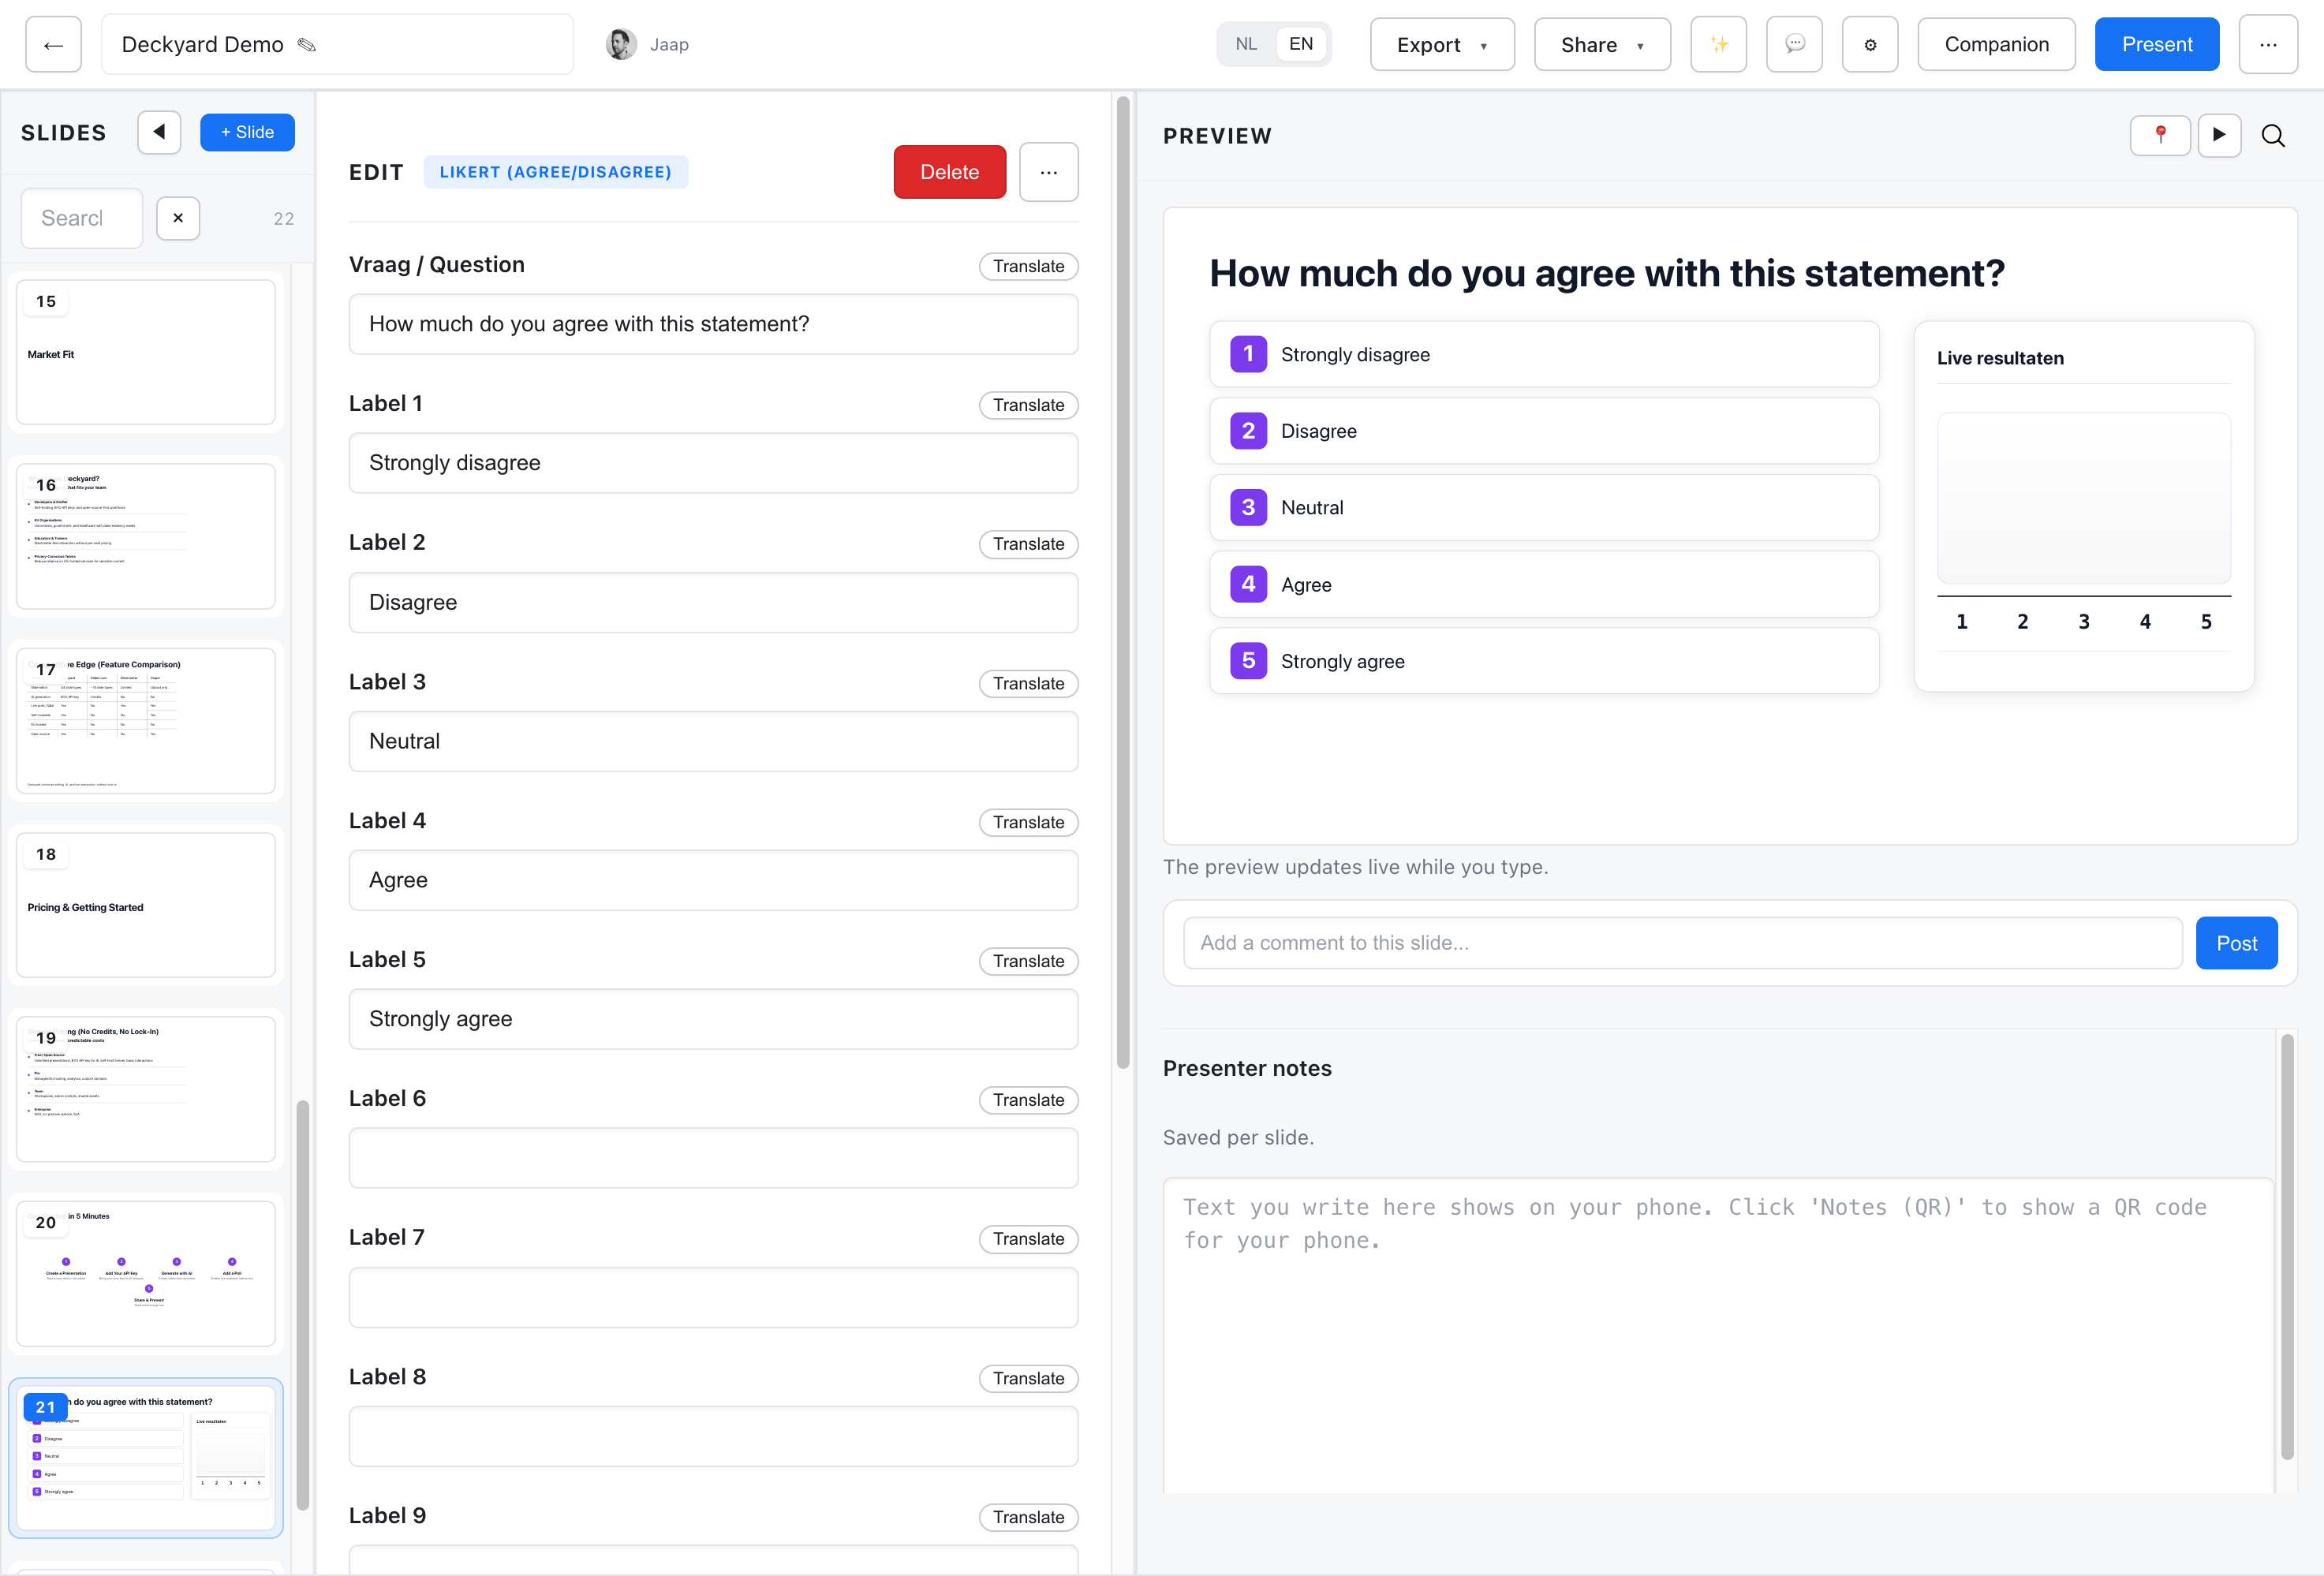Open Companion mode
Image resolution: width=2324 pixels, height=1576 pixels.
[1996, 44]
